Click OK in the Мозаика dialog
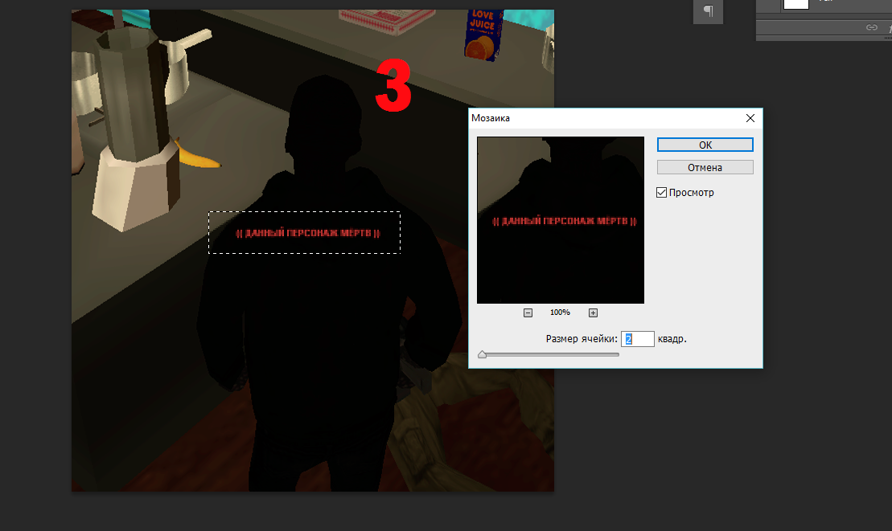This screenshot has width=892, height=531. tap(705, 145)
